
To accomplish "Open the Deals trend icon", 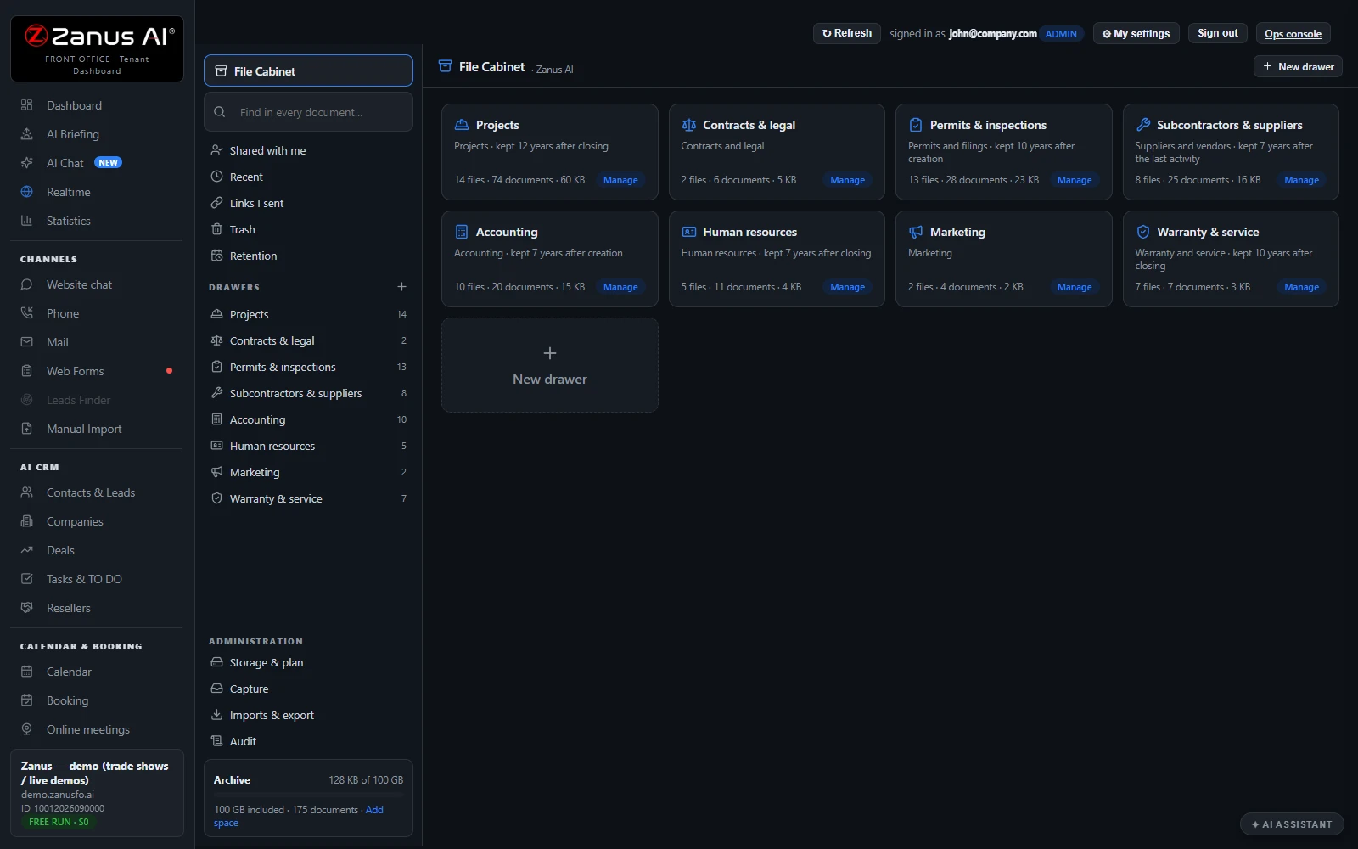I will click(26, 550).
